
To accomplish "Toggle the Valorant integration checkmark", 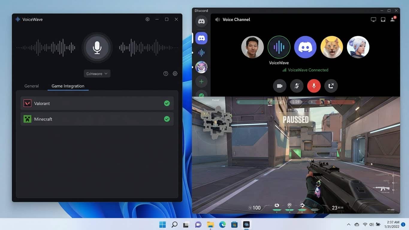I will (167, 103).
